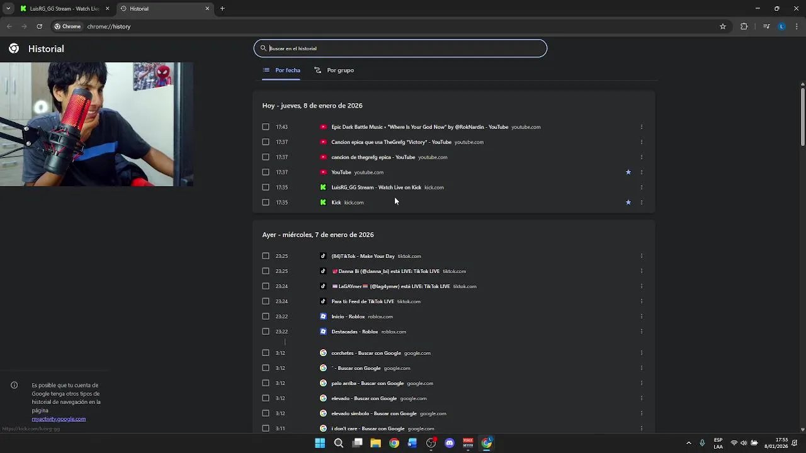
Task: Open new tab with plus icon
Action: (x=222, y=9)
